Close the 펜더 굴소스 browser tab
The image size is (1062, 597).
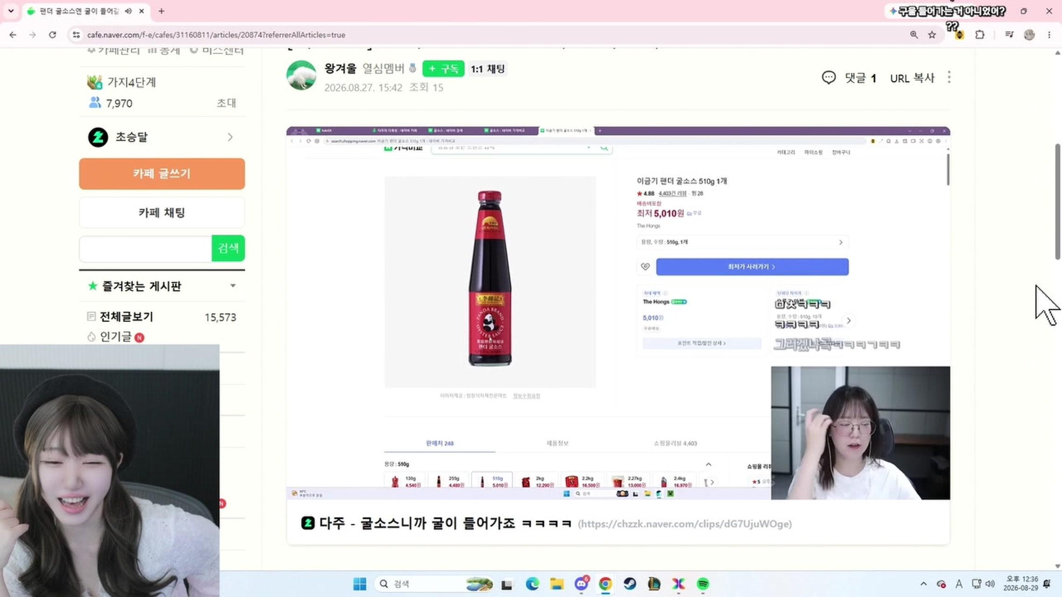pyautogui.click(x=141, y=11)
